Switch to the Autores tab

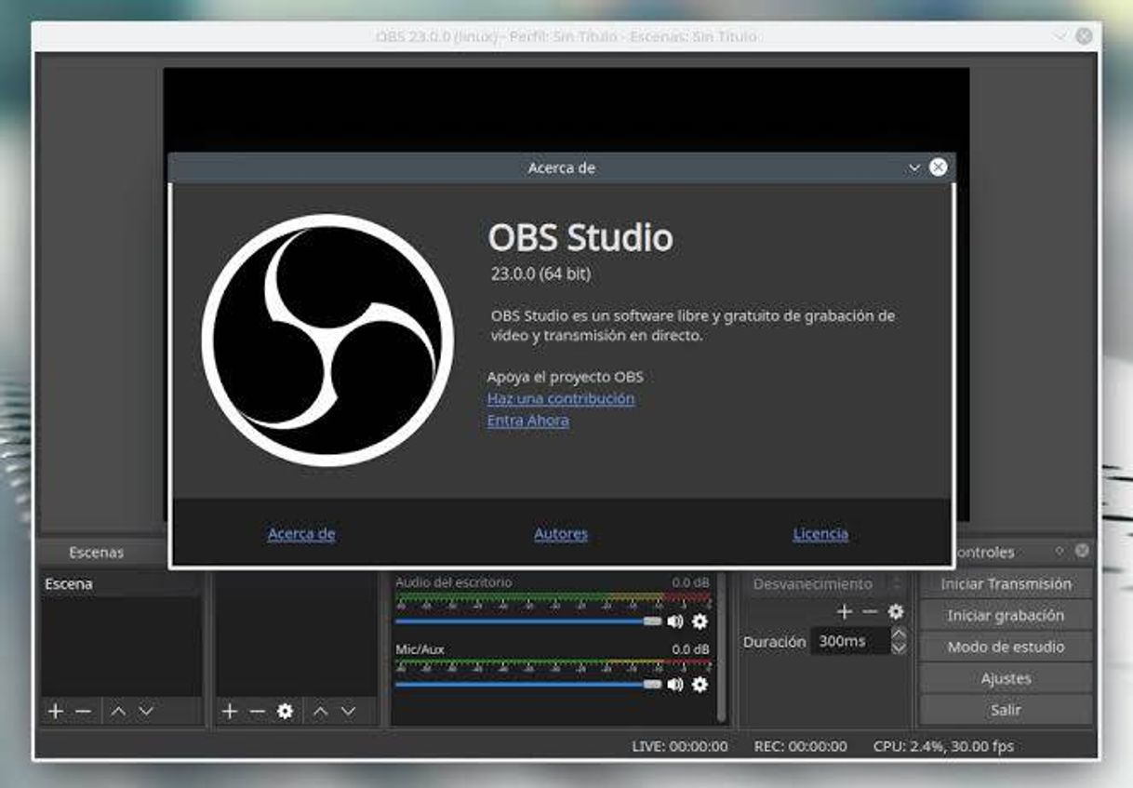561,534
